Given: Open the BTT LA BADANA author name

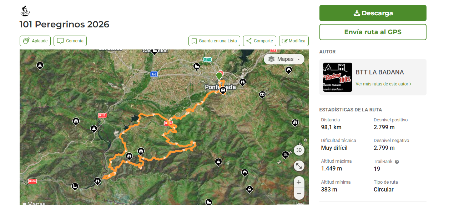Looking at the screenshot, I should 380,72.
